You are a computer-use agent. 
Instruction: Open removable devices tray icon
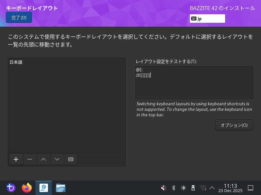coord(193,188)
